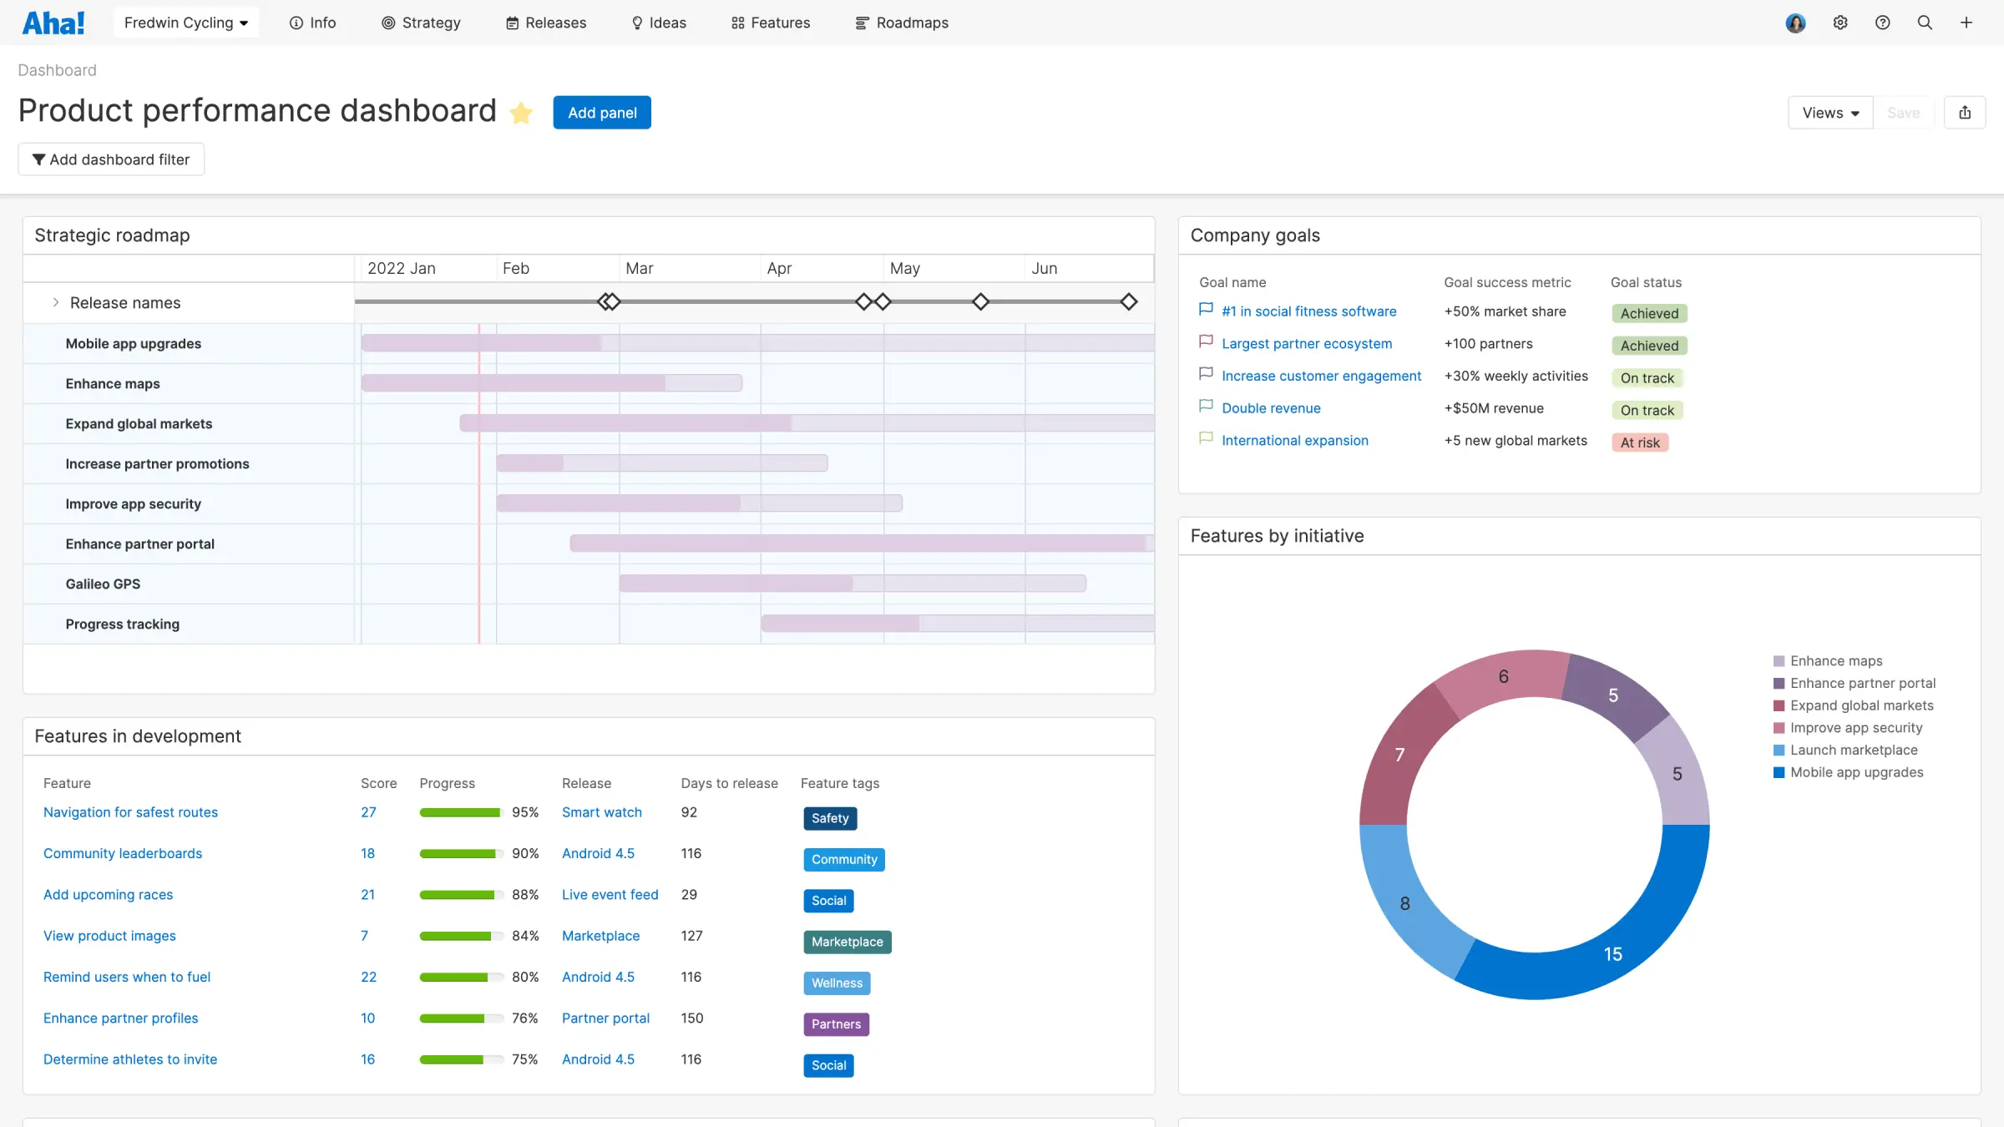Open the Views dropdown

point(1829,113)
